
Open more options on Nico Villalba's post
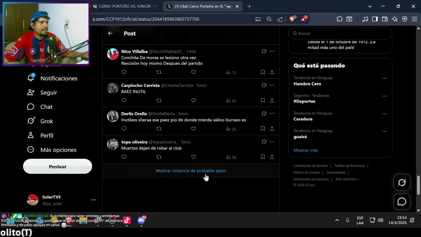(x=272, y=51)
